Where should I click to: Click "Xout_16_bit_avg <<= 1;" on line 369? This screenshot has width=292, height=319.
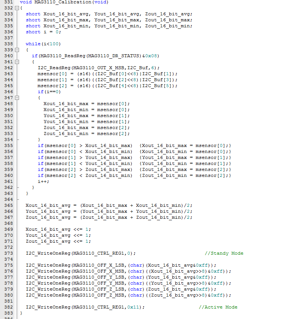coord(58,229)
